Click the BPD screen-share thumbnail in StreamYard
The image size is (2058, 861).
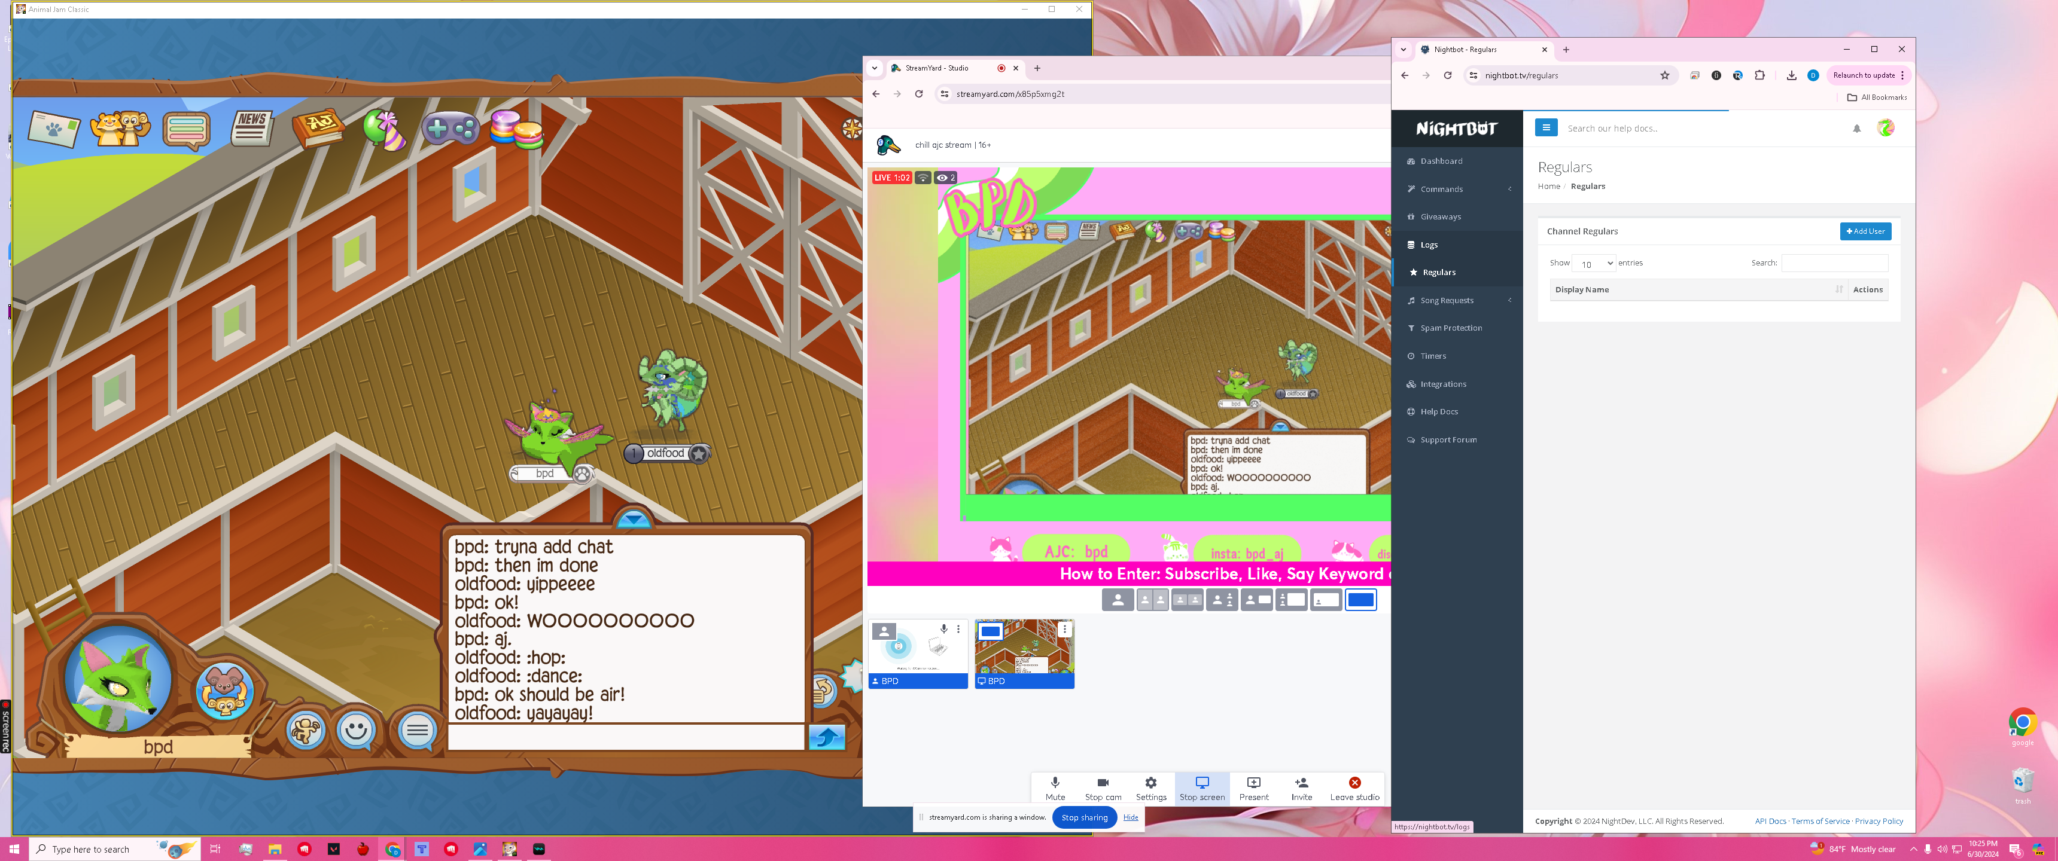(1024, 654)
